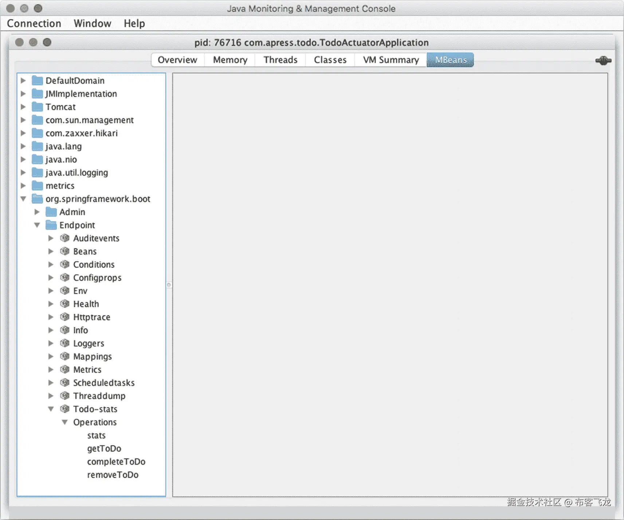Click the java.nio folder icon
The image size is (624, 520).
click(x=37, y=159)
